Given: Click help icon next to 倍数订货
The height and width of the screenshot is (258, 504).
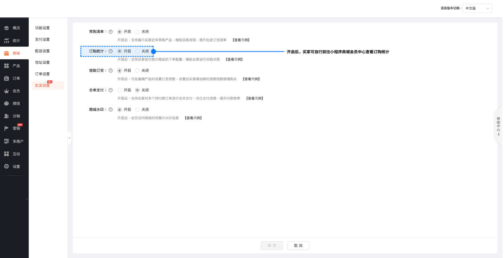Looking at the screenshot, I should click(111, 70).
